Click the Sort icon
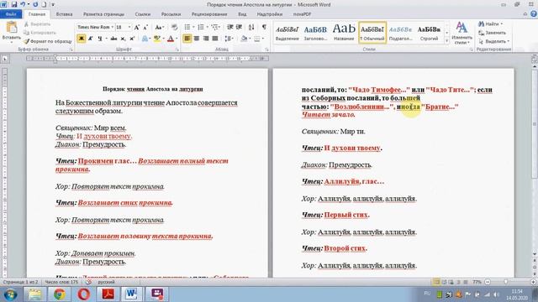 click(x=251, y=27)
